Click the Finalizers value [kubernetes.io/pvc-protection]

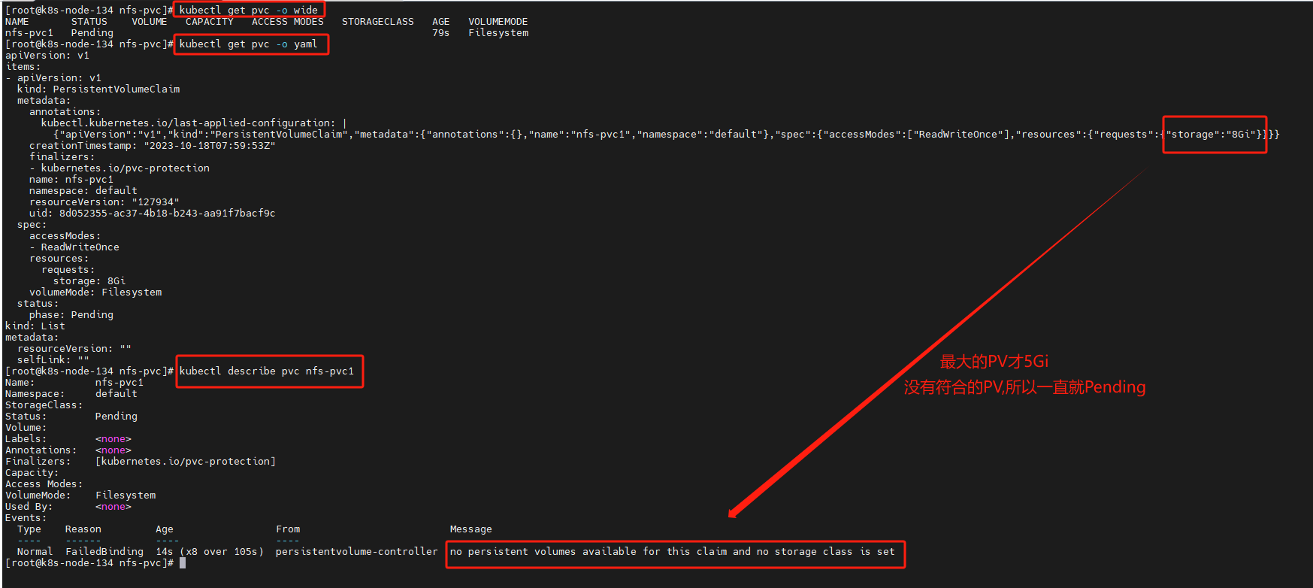186,461
